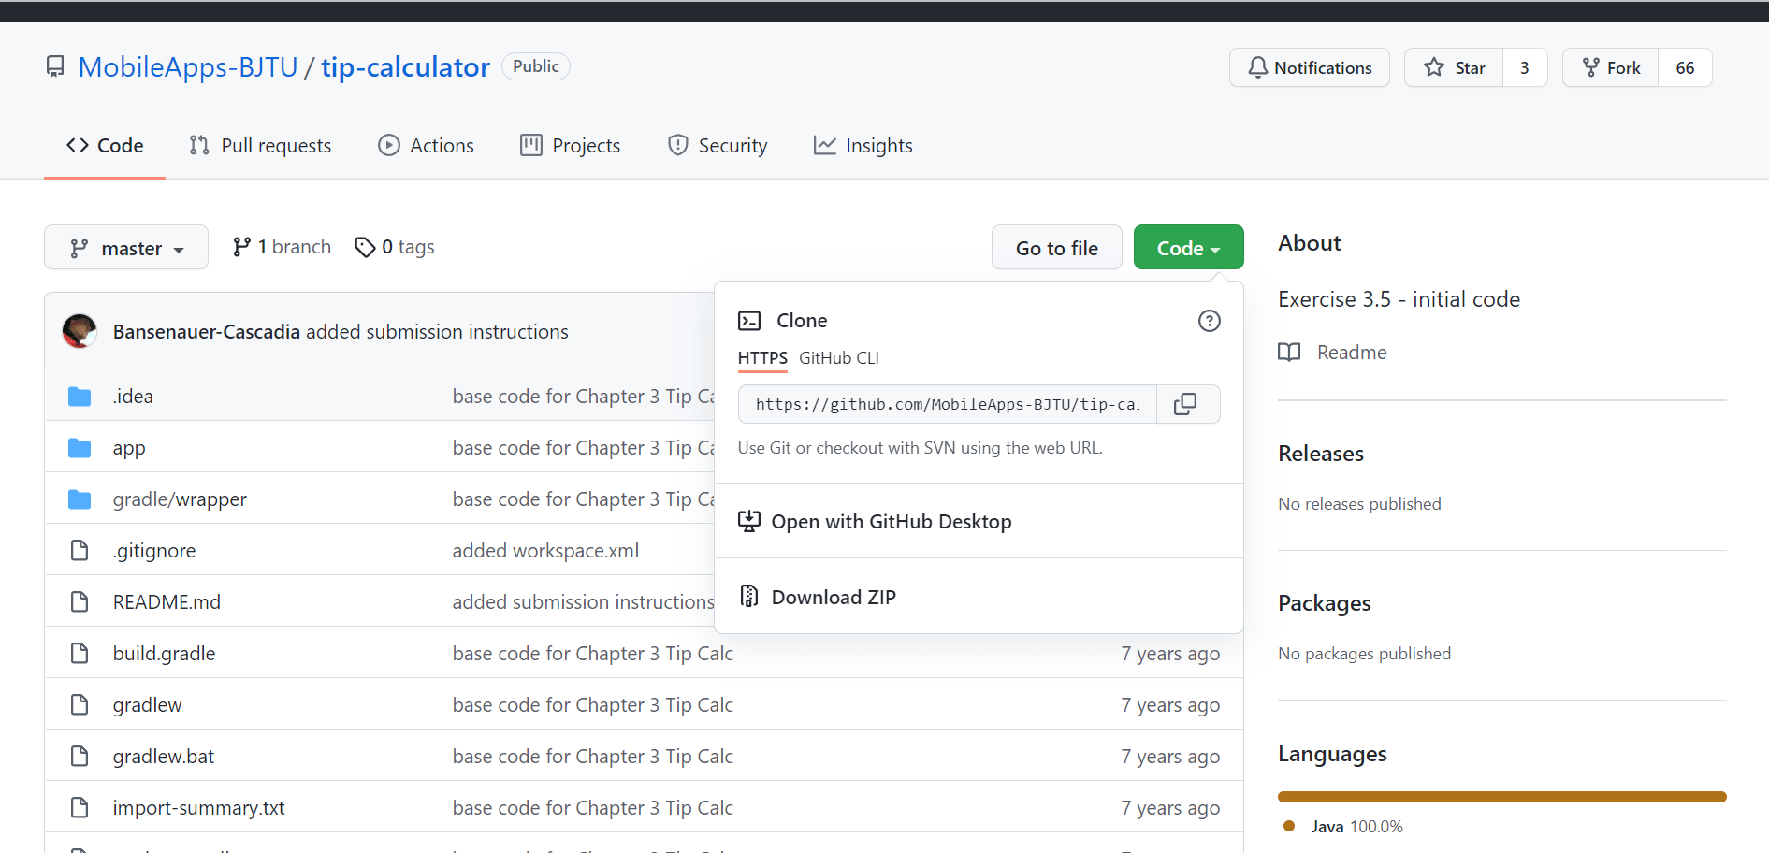Click the Go to file button
This screenshot has height=853, width=1769.
click(1057, 248)
